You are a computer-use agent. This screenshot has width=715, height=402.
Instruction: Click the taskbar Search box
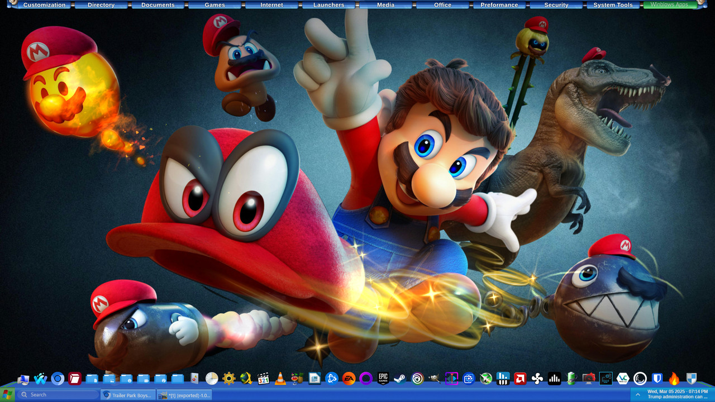58,395
